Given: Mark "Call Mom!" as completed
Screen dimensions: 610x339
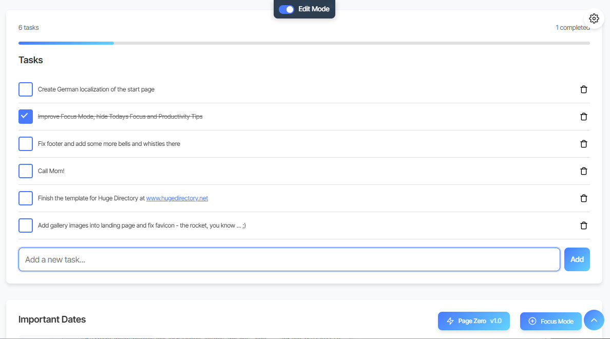Looking at the screenshot, I should point(25,171).
